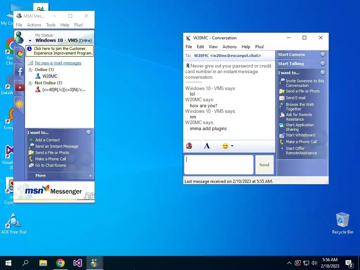This screenshot has height=270, width=360.
Task: Click the W20MC online contact icon
Action: (38, 76)
